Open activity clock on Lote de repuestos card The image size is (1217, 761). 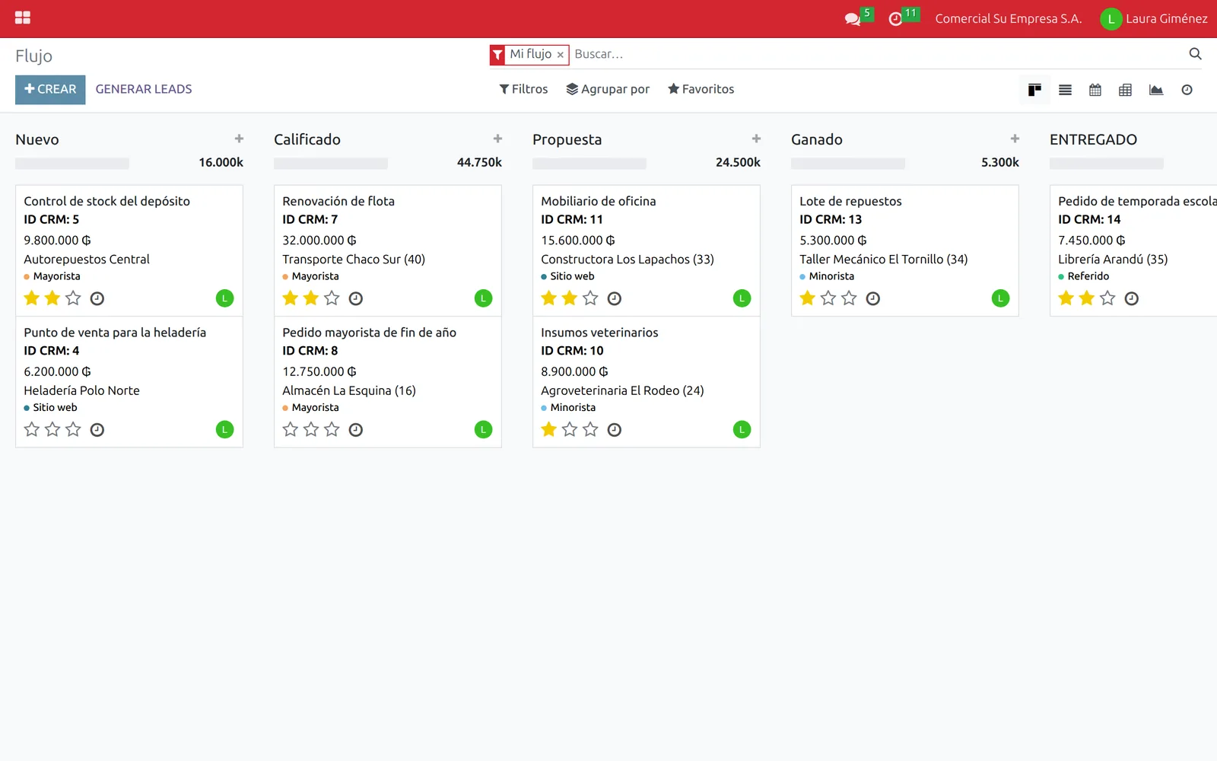[x=872, y=298]
